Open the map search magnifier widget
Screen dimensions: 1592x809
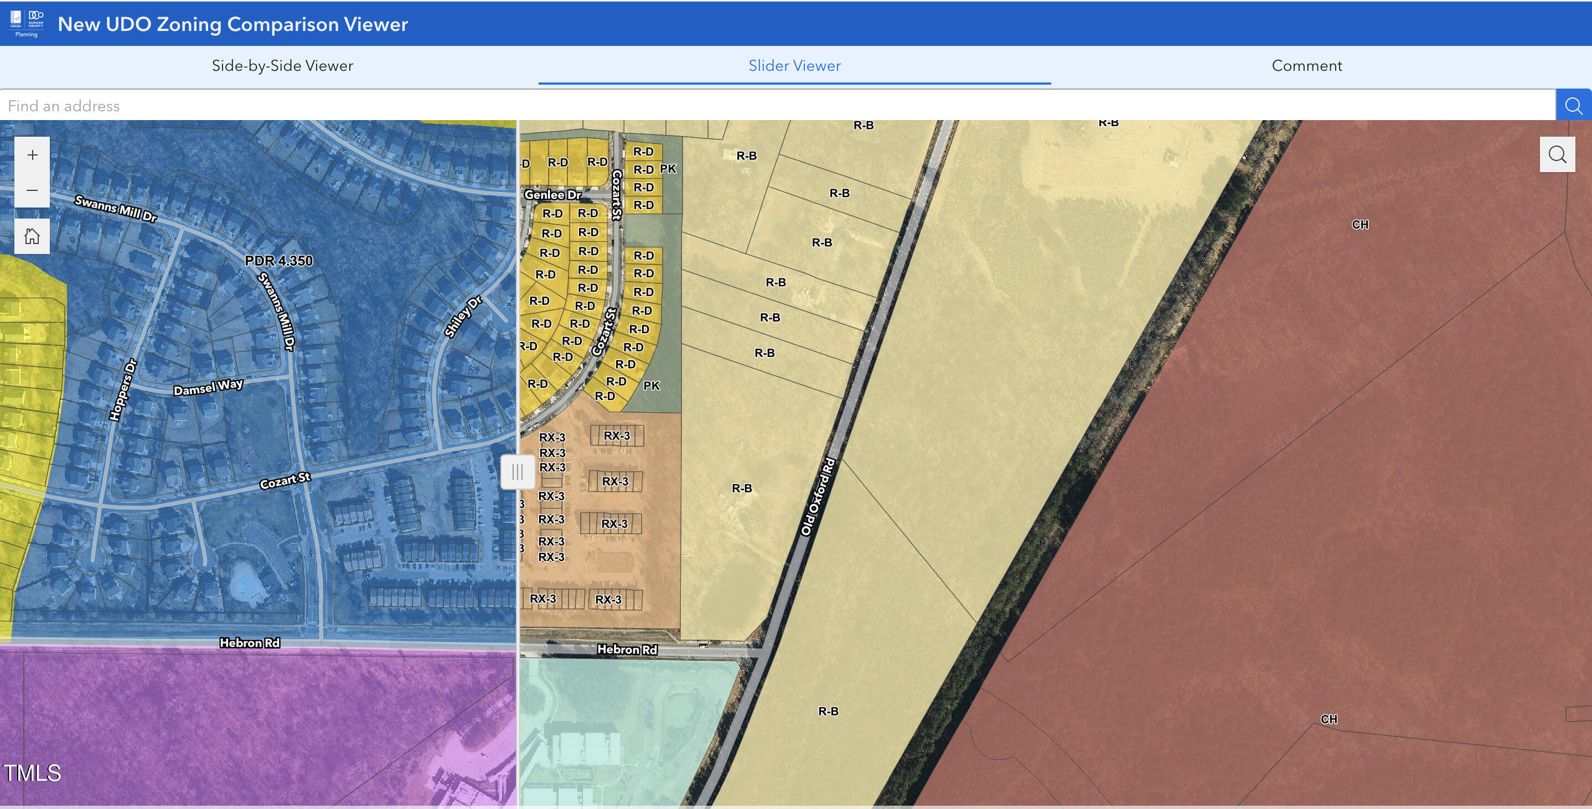click(1557, 154)
